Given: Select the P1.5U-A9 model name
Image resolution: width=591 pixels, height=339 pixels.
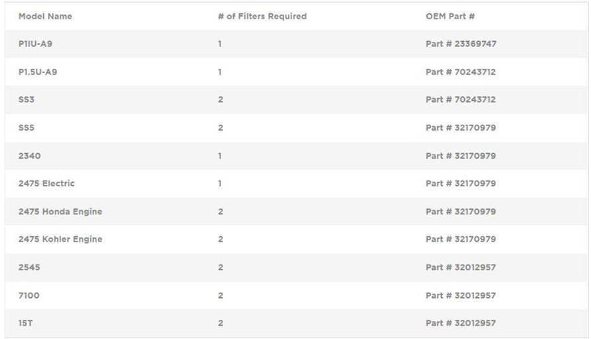Looking at the screenshot, I should [x=38, y=72].
